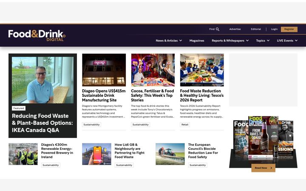Open search with the magnifier icon
Screen dimensions: 306x191
pos(218,29)
